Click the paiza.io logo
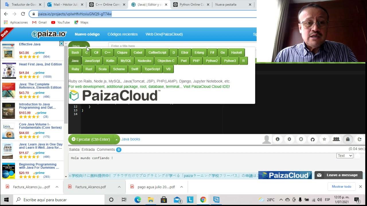367x206 pixels. [x=49, y=34]
